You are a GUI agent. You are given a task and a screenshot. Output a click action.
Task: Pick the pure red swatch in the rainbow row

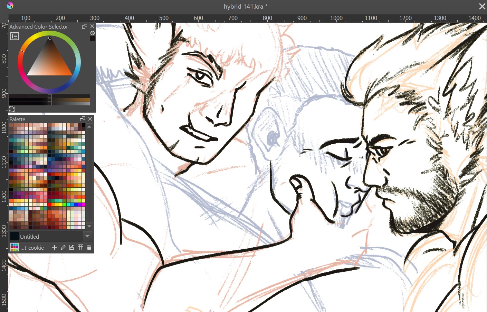pos(49,205)
